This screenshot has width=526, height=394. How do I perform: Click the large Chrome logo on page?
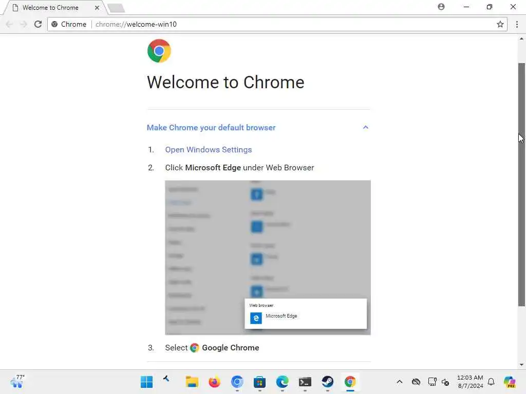click(x=159, y=51)
